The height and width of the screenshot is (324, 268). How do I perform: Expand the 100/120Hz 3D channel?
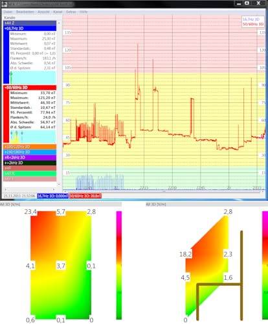[x=30, y=146]
